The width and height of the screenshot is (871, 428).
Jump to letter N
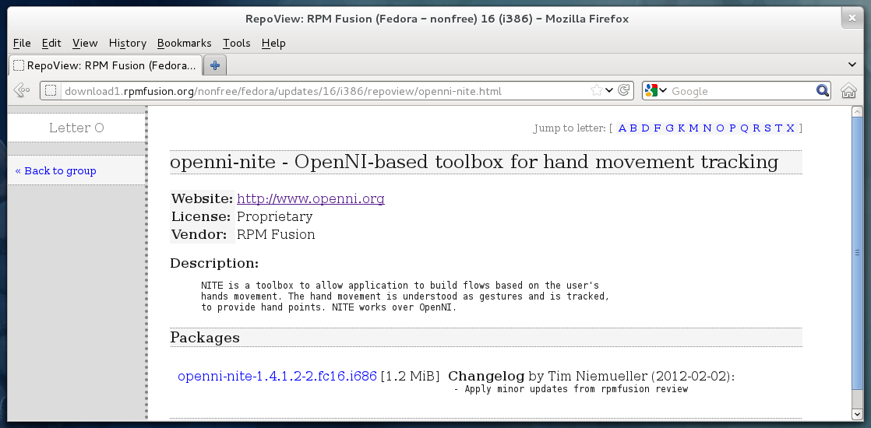[707, 128]
